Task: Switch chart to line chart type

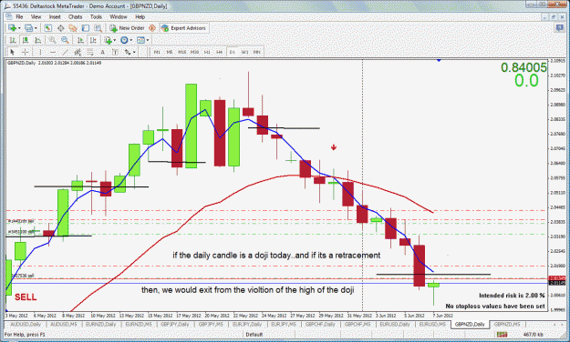Action: pos(37,40)
